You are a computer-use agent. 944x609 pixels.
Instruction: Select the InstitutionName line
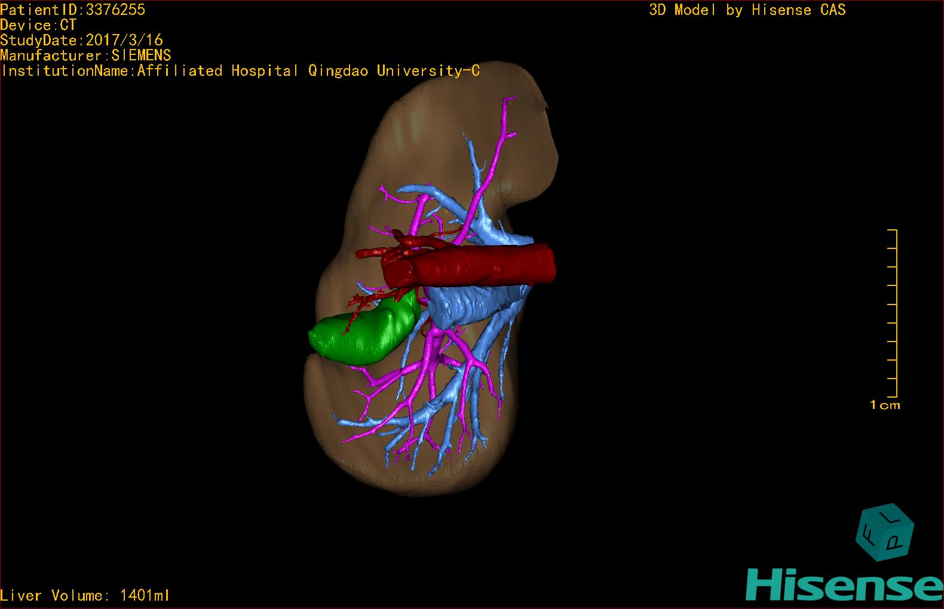click(x=240, y=71)
